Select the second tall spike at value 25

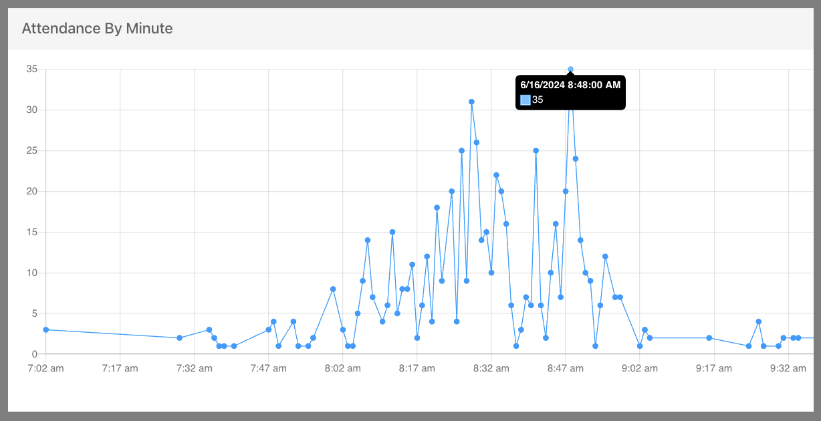point(536,150)
